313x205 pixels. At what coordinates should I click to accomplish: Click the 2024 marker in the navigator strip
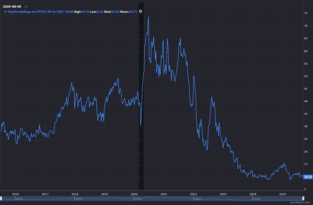(256, 199)
